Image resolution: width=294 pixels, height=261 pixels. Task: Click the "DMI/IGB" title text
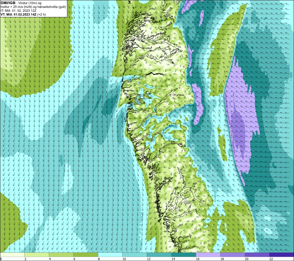coord(8,3)
